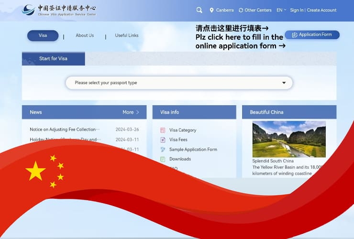Open Notice on Adjusting Fee Collection news
This screenshot has width=354, height=239.
[x=65, y=130]
